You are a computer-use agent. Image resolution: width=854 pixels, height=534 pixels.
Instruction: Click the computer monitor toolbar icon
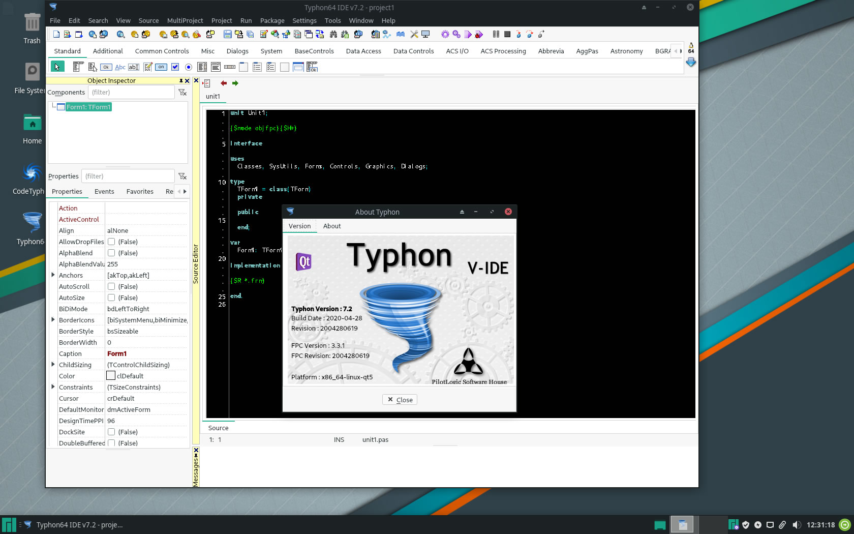coord(425,35)
